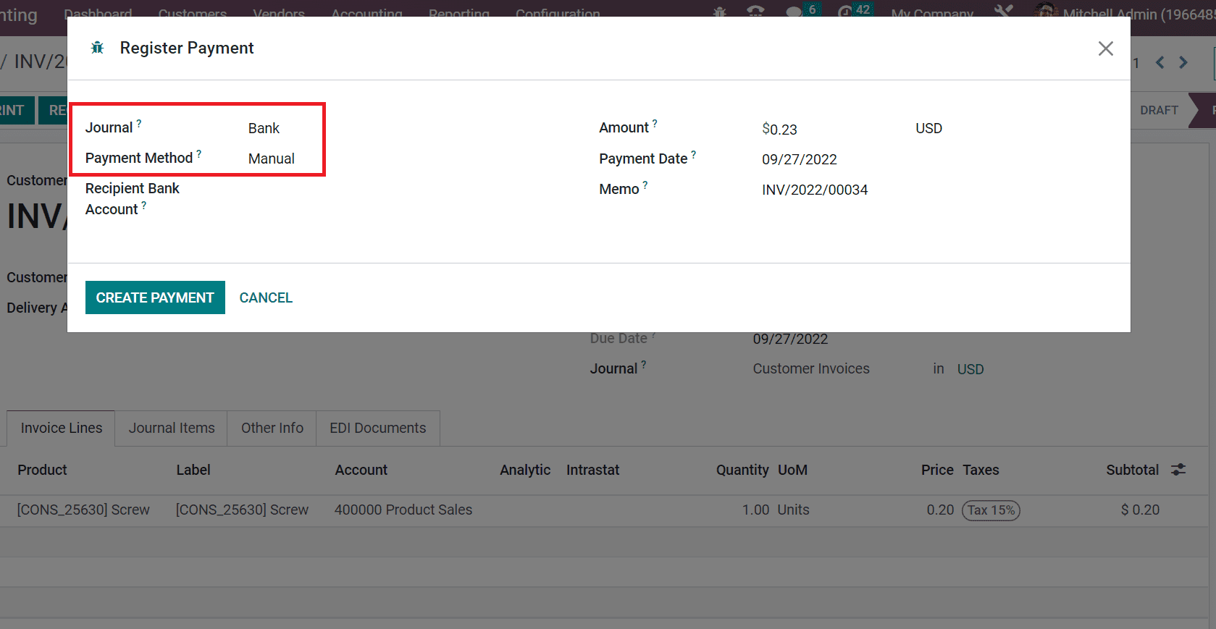Click the Payment Date help question mark
The image size is (1216, 629).
click(x=694, y=155)
